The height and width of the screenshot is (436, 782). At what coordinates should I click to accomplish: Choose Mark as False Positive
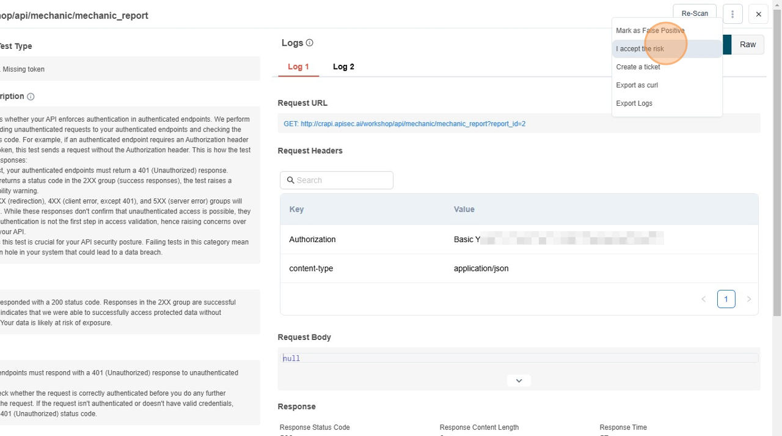650,31
